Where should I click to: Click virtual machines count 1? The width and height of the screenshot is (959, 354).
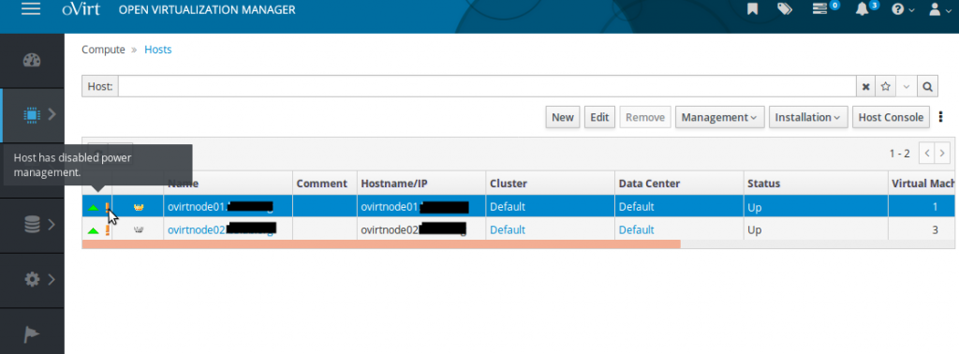pos(936,207)
